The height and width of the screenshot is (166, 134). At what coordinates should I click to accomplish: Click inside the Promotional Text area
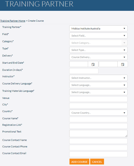pos(98,133)
